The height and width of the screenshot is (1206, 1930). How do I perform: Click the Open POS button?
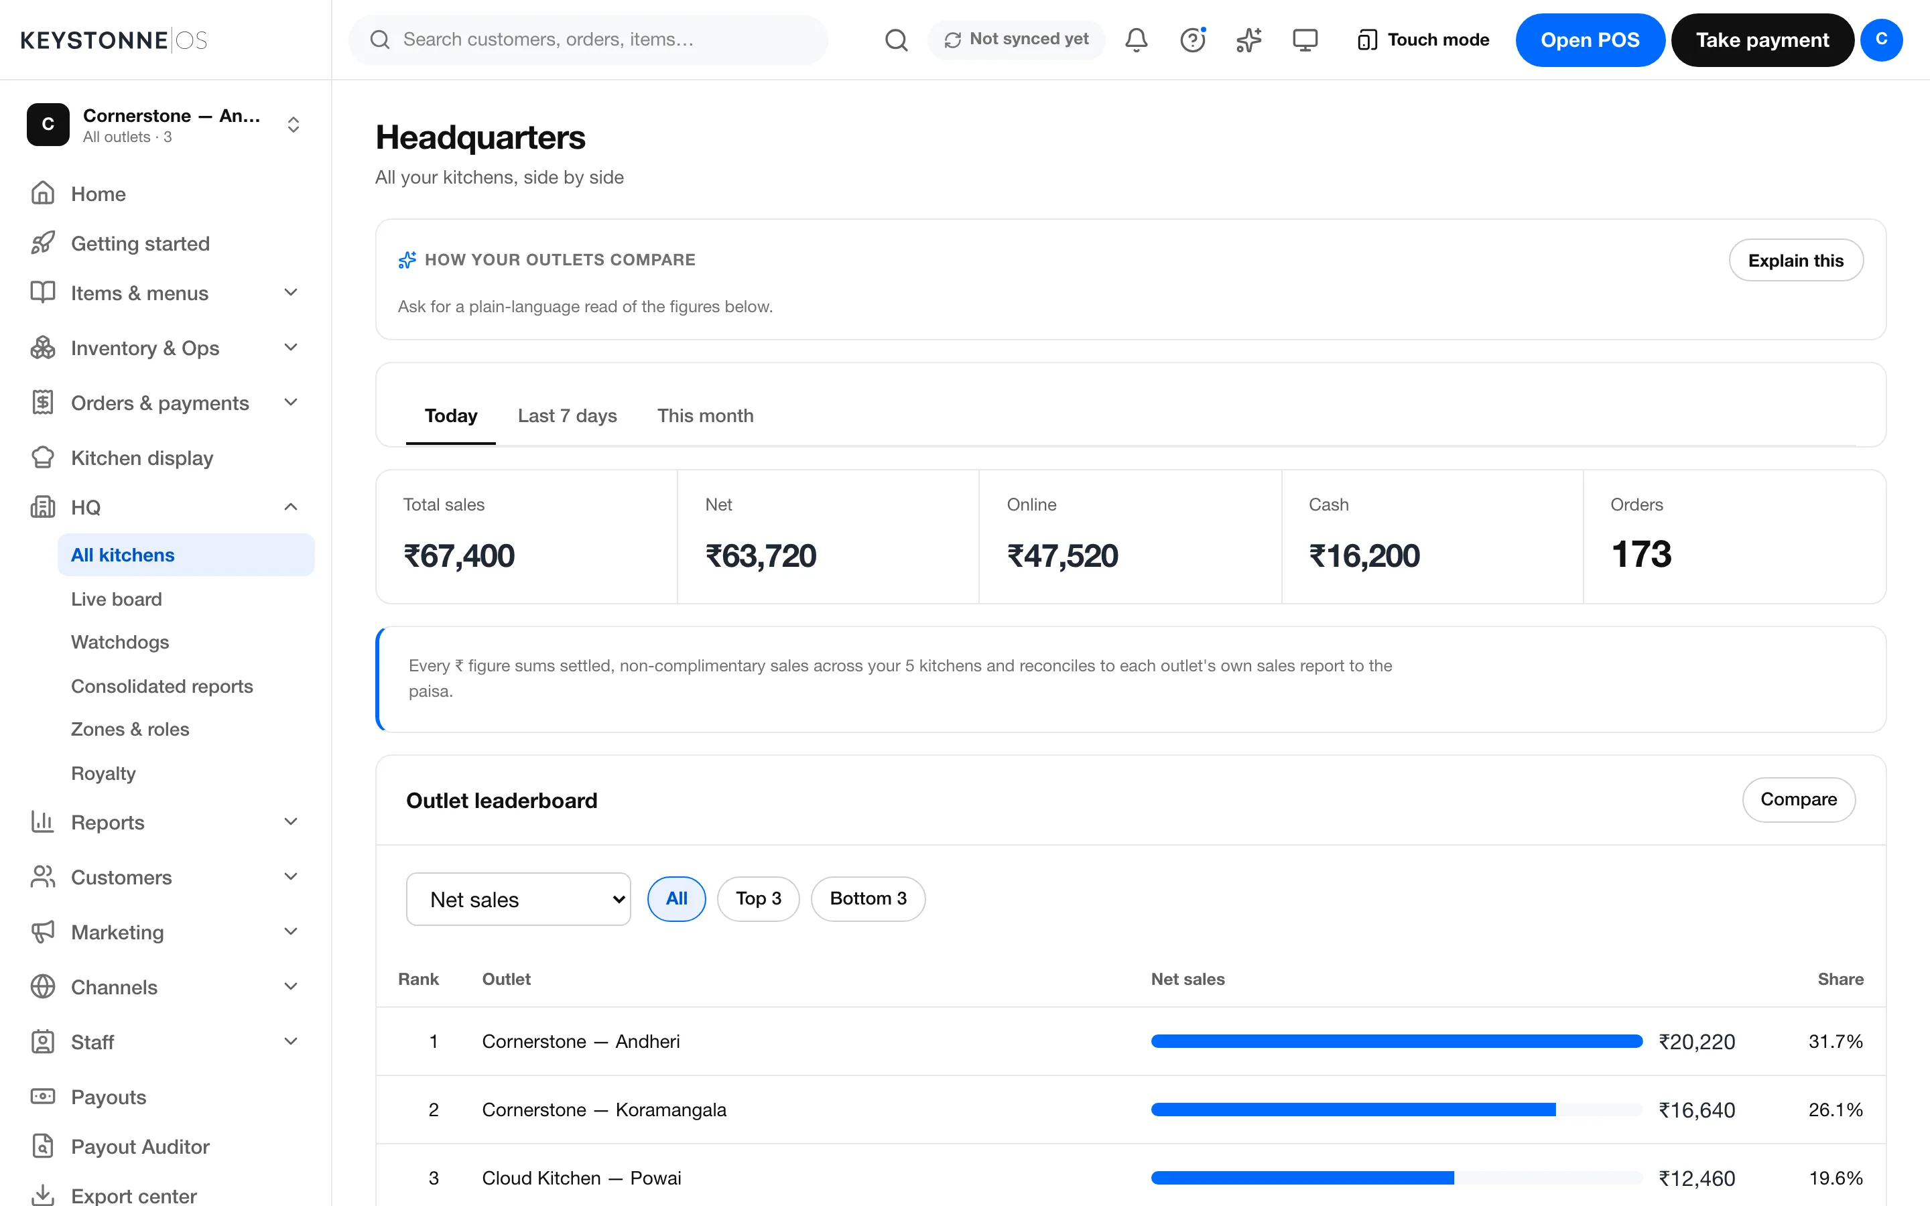click(1590, 40)
